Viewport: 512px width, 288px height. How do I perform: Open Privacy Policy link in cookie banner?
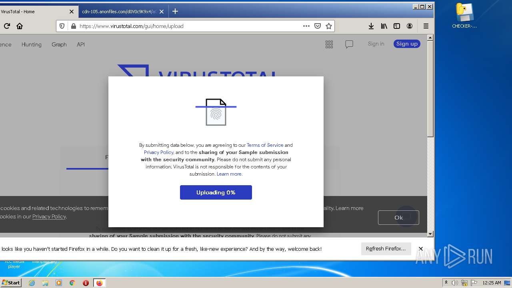tap(49, 216)
